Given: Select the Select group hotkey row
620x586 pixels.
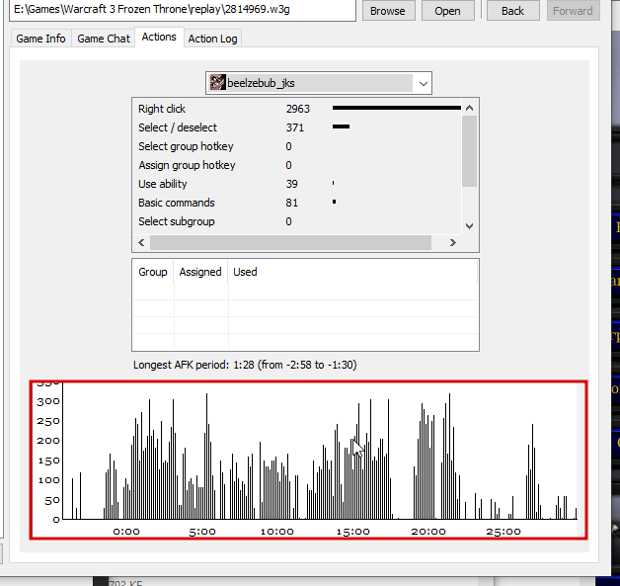Looking at the screenshot, I should [297, 146].
